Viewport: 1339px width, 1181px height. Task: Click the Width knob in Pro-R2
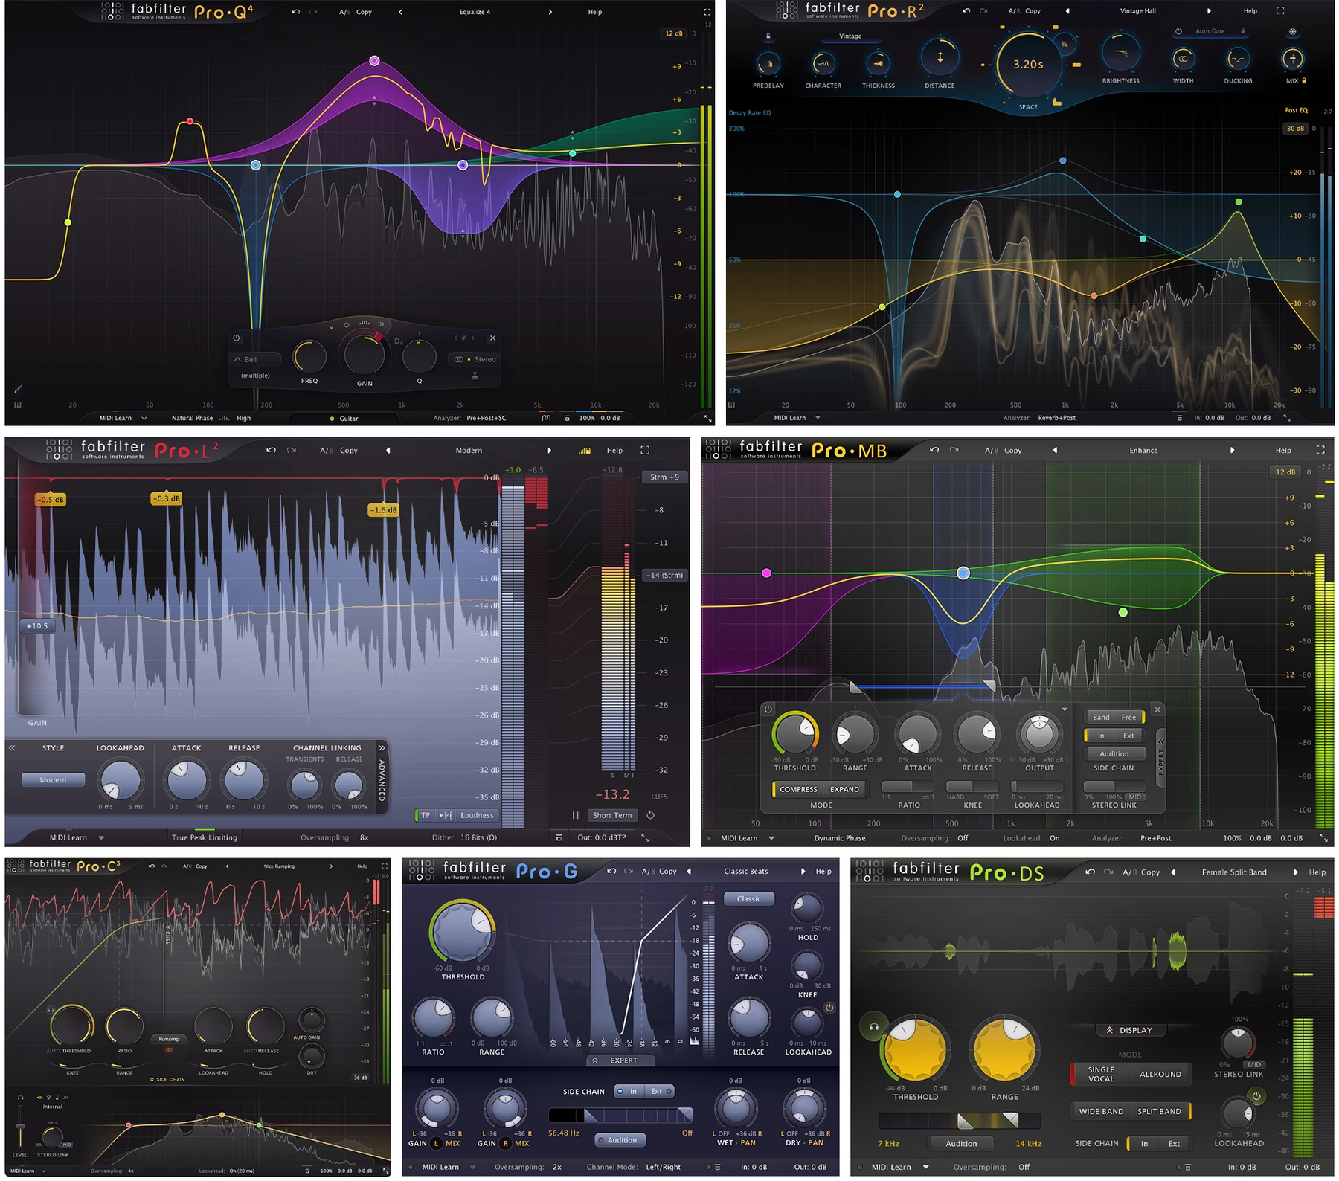(1183, 59)
